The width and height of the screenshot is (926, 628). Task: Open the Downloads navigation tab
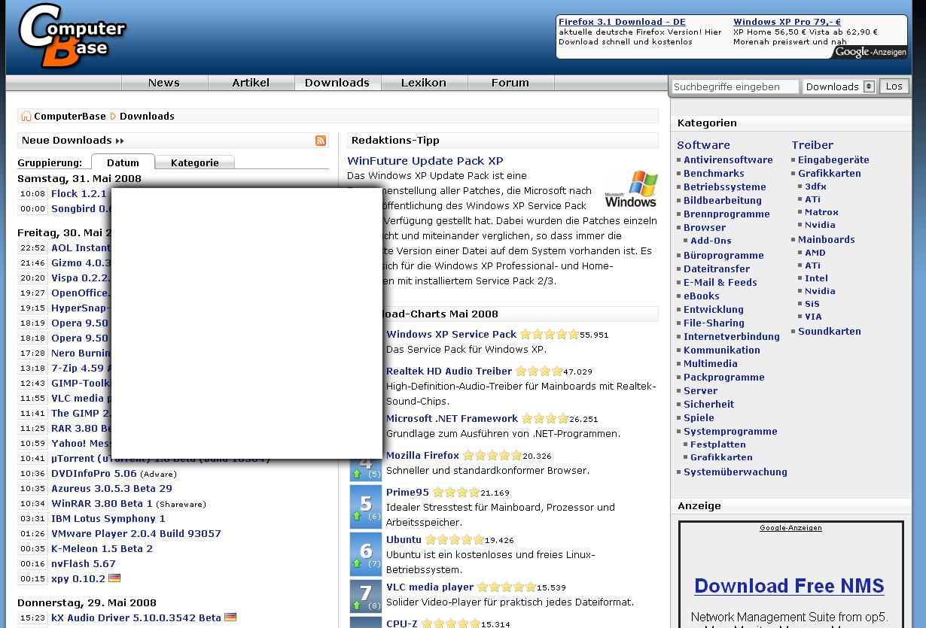337,83
